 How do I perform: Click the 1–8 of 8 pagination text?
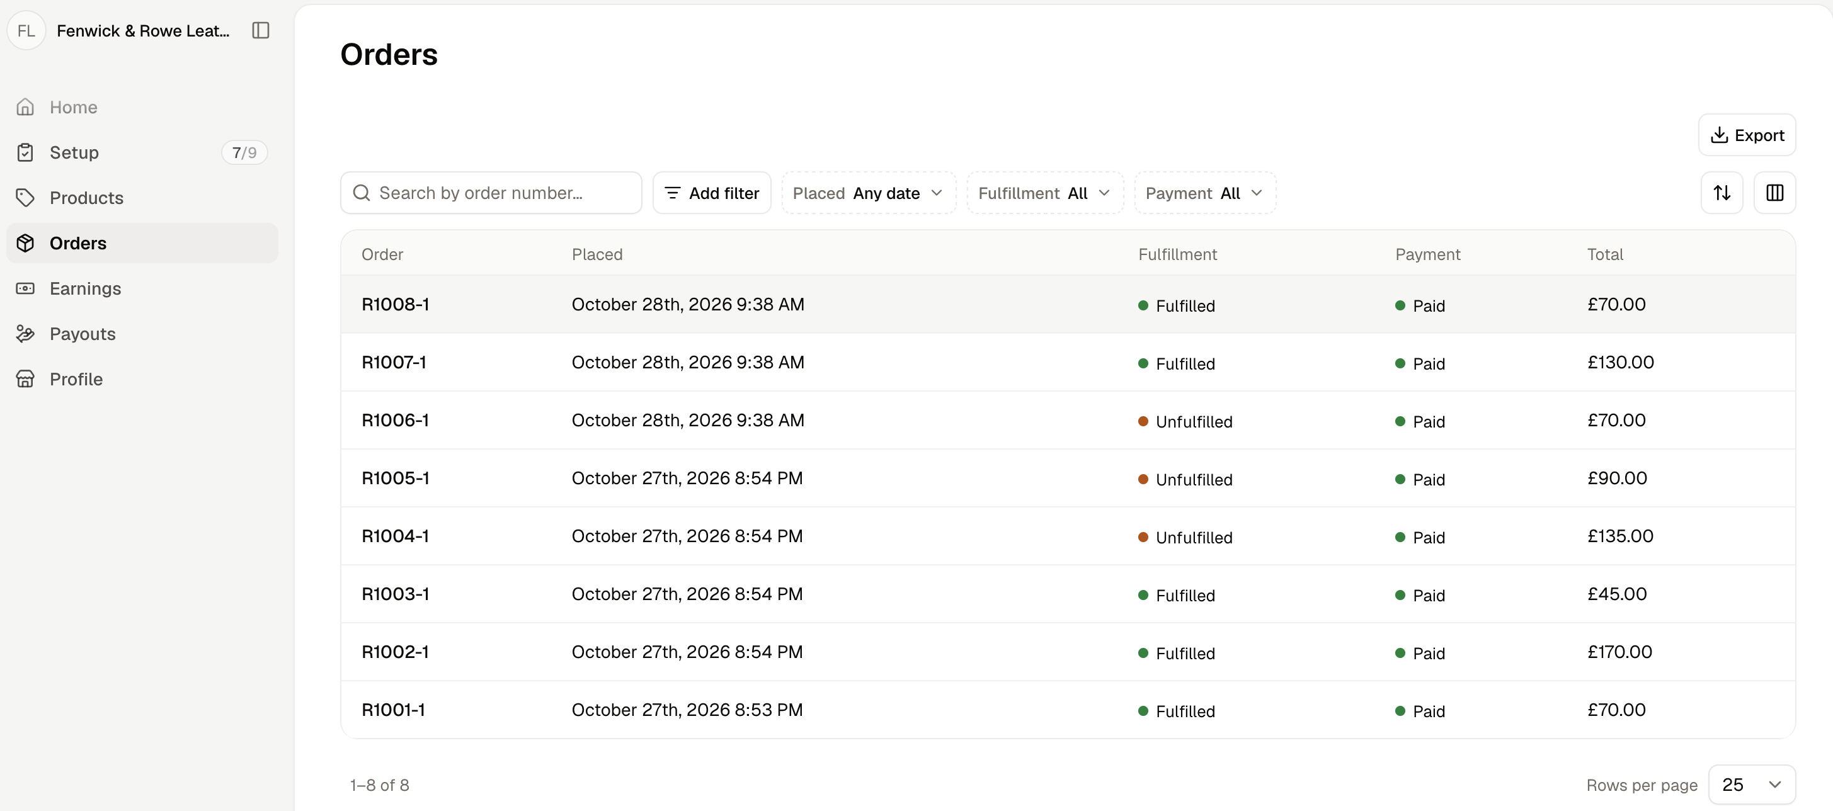379,785
